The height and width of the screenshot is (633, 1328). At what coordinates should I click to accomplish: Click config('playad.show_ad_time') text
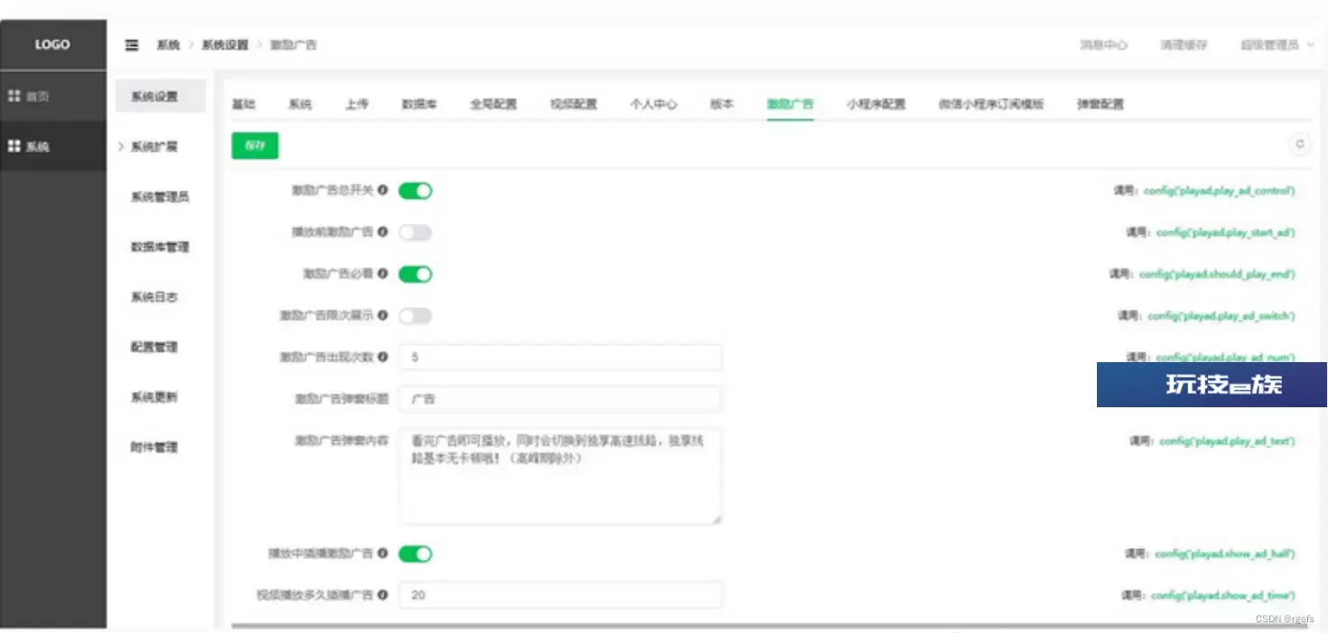click(x=1222, y=595)
